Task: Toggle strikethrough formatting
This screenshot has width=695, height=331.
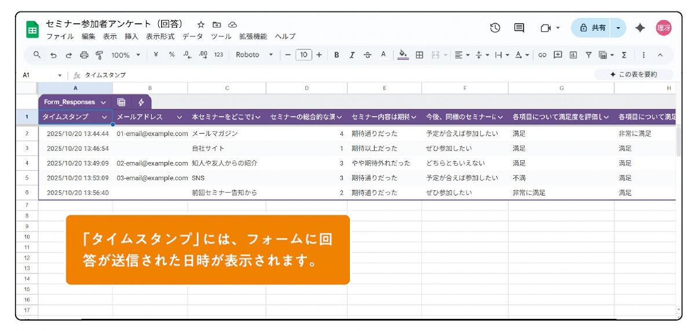Action: click(367, 56)
